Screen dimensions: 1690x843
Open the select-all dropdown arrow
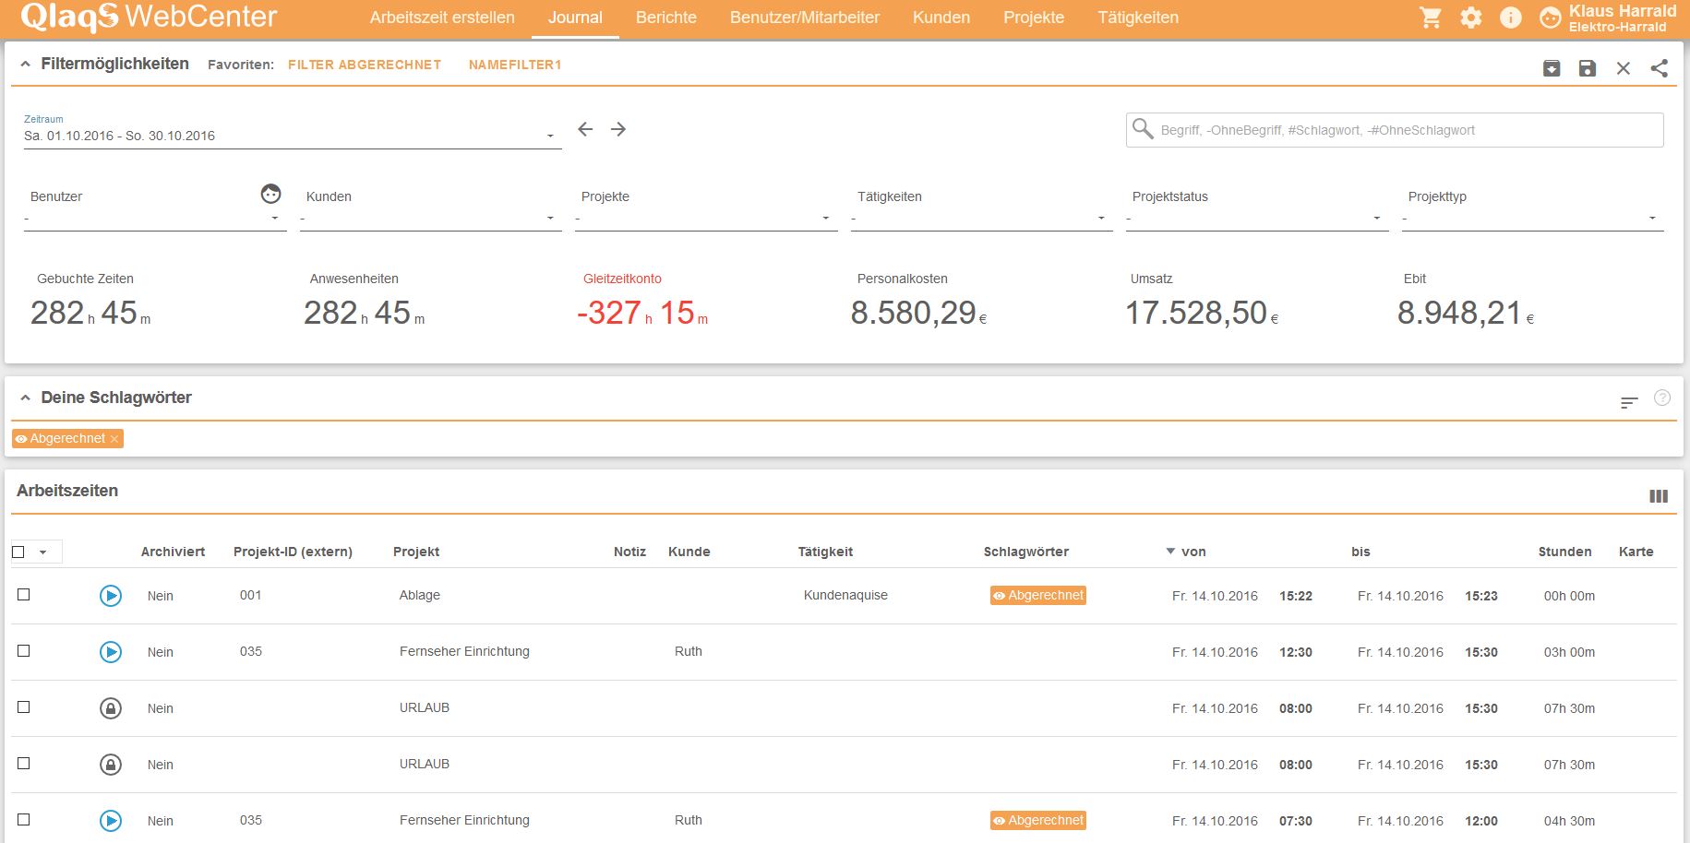tap(42, 552)
